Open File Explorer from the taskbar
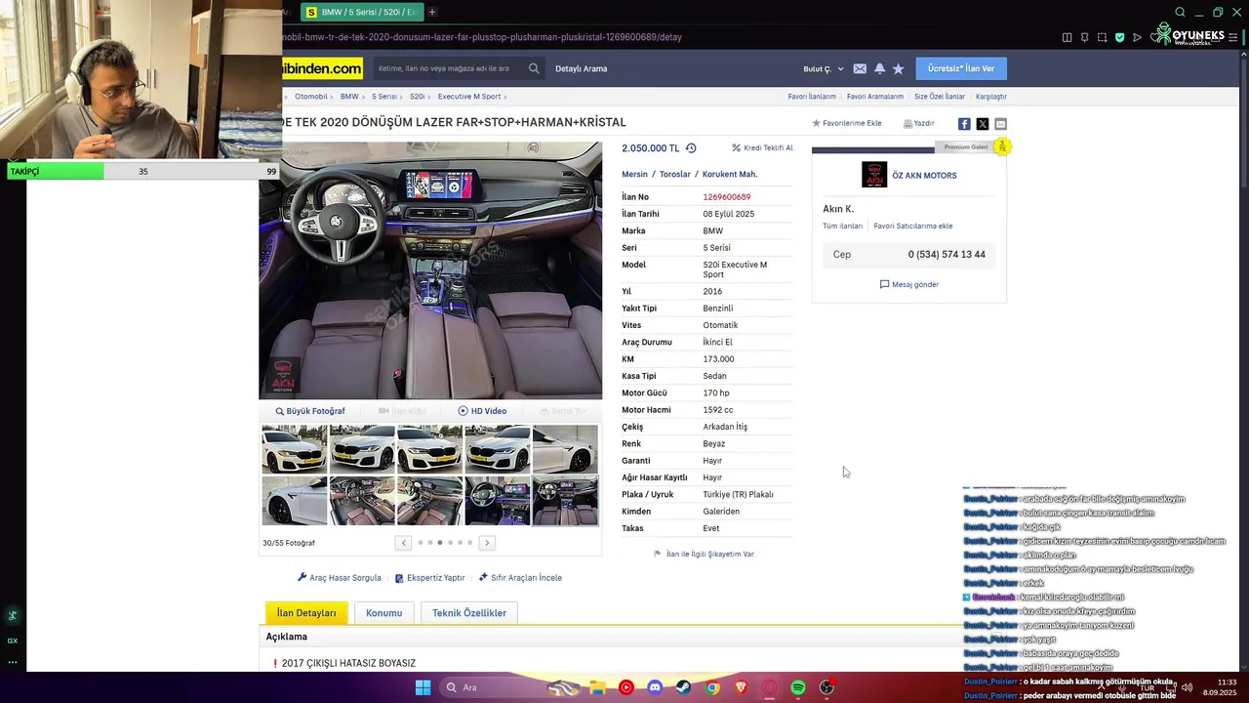1249x703 pixels. 597,687
